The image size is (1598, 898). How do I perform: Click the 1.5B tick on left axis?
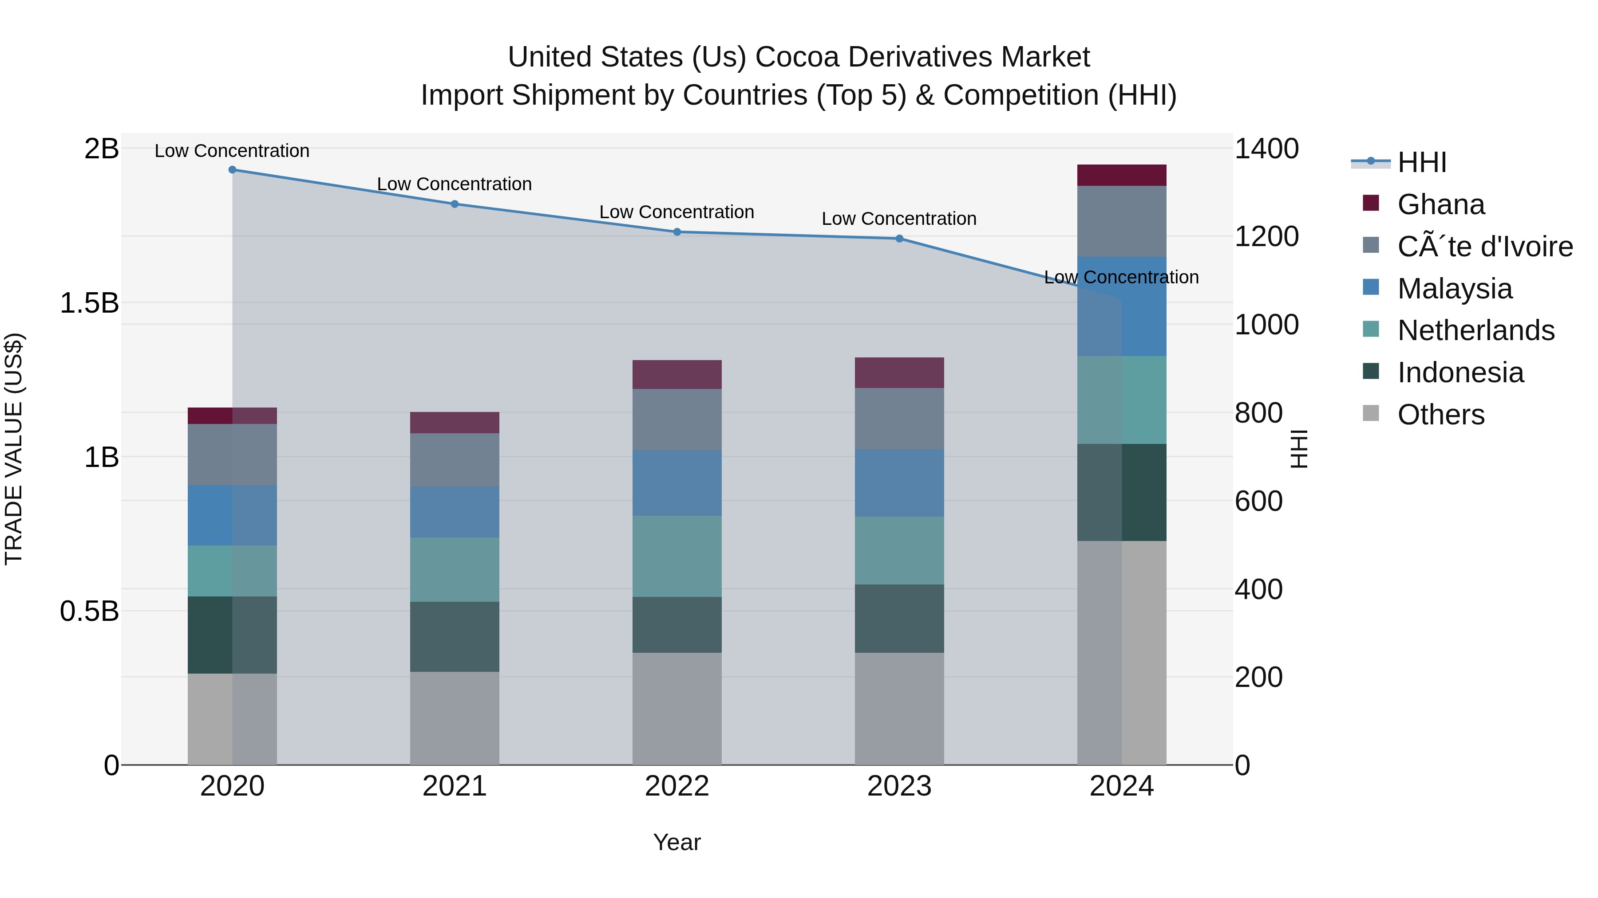coord(89,304)
